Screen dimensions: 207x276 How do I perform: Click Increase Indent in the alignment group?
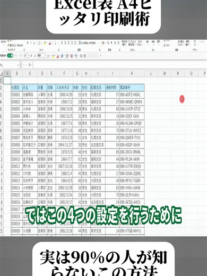coord(75,43)
